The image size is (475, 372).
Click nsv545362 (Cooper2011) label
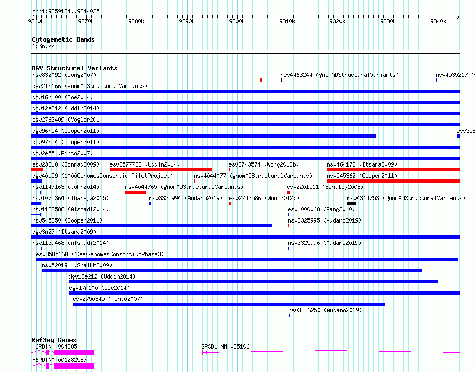(362, 176)
